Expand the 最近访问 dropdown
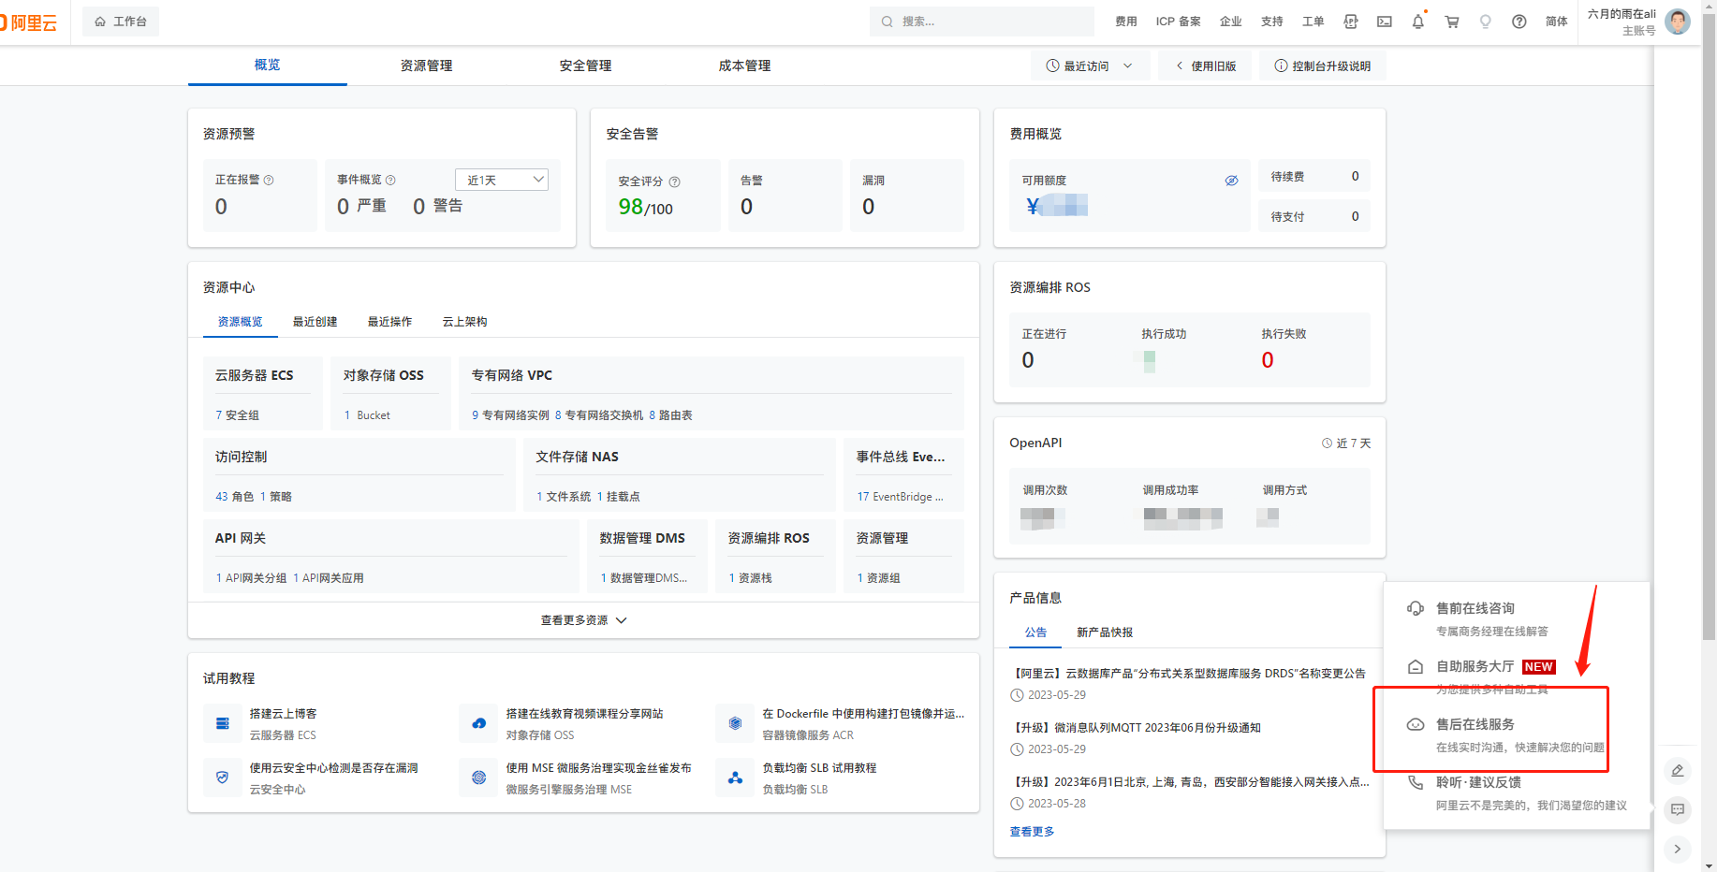1717x872 pixels. tap(1090, 66)
